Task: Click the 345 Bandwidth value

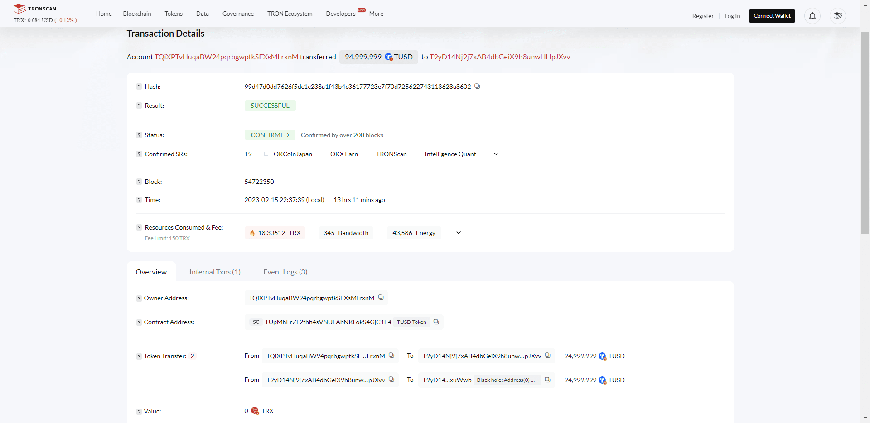Action: click(346, 233)
